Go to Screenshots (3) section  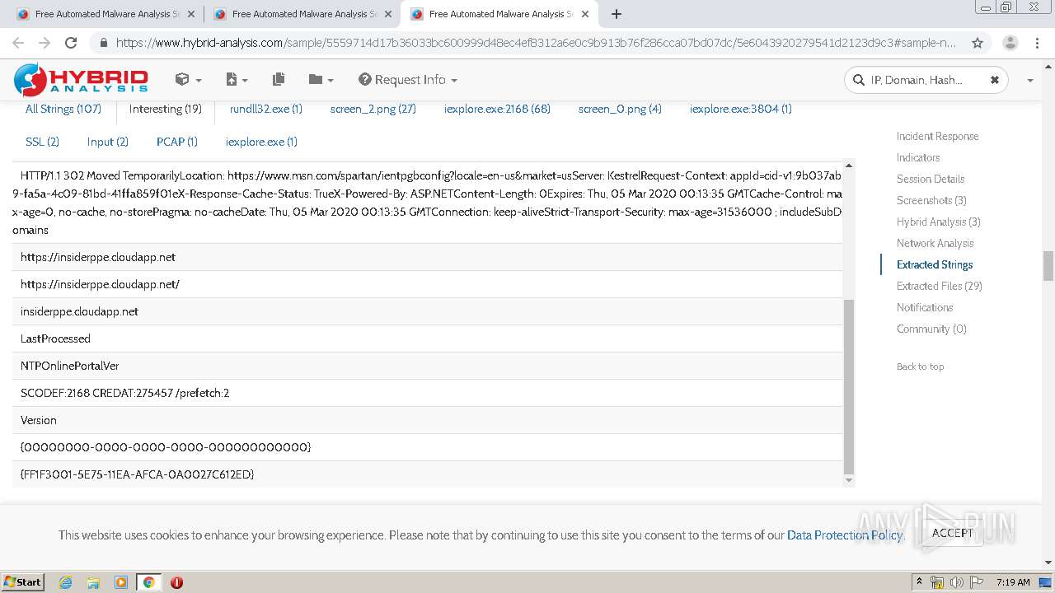pos(931,200)
